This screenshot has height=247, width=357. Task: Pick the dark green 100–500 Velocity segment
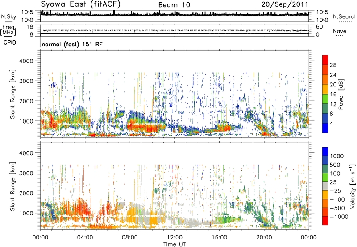[325, 169]
